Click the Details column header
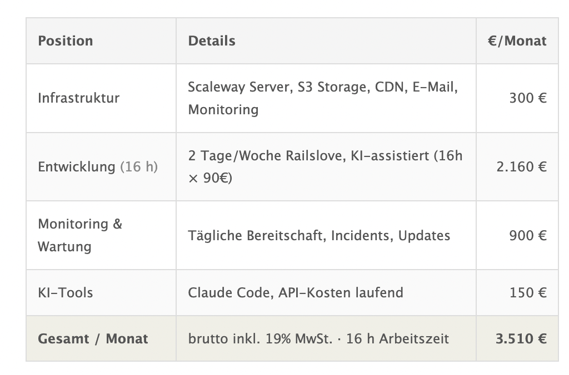Viewport: 569px width, 375px height. pos(212,41)
